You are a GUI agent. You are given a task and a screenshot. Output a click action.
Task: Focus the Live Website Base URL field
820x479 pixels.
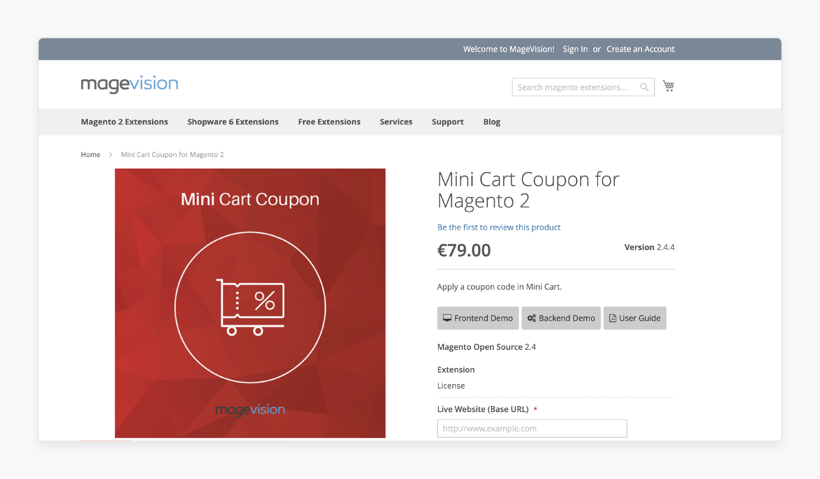pyautogui.click(x=532, y=429)
